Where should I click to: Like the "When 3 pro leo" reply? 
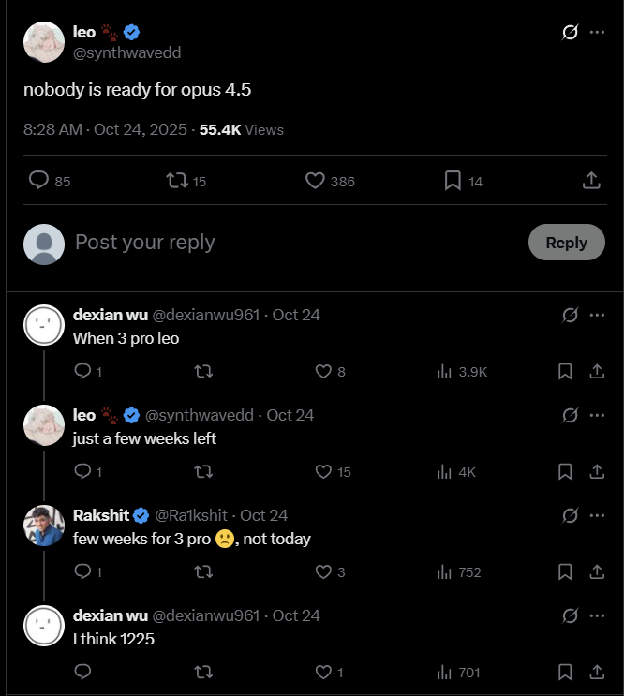(x=324, y=372)
